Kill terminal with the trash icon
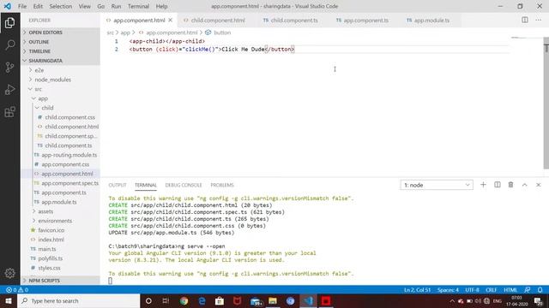Screen dimensions: 549x308 [511, 185]
